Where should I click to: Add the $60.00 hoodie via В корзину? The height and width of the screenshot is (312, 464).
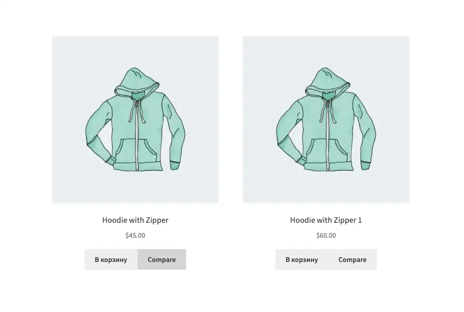(302, 259)
